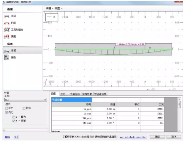Click the 结果 (Results) section header

coord(10,44)
